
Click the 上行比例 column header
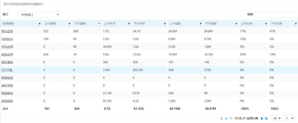click(x=253, y=23)
